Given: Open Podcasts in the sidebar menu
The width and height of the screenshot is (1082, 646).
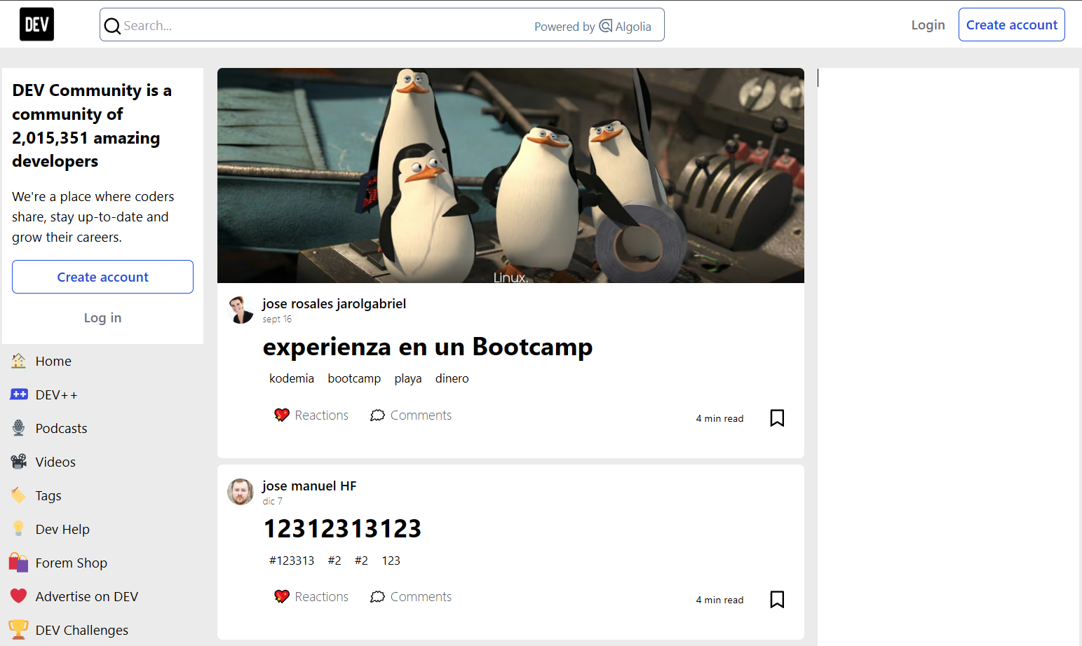Looking at the screenshot, I should click(x=61, y=428).
